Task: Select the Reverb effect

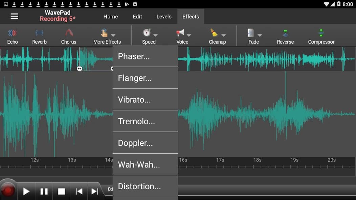Action: pyautogui.click(x=40, y=35)
